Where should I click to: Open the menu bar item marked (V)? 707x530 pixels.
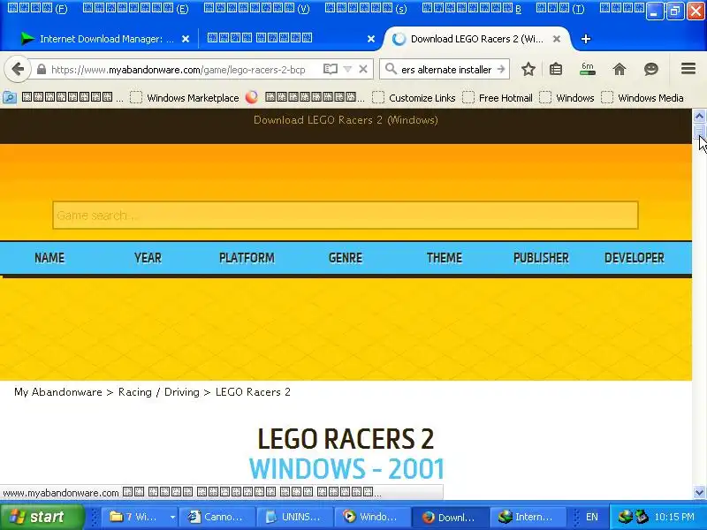click(257, 9)
